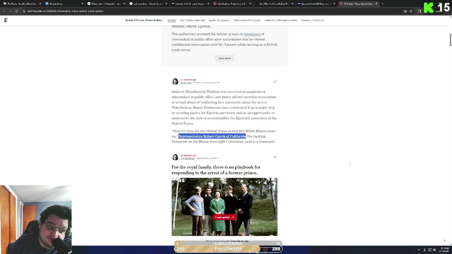Jump to King Charles's Statement section

(x=192, y=20)
